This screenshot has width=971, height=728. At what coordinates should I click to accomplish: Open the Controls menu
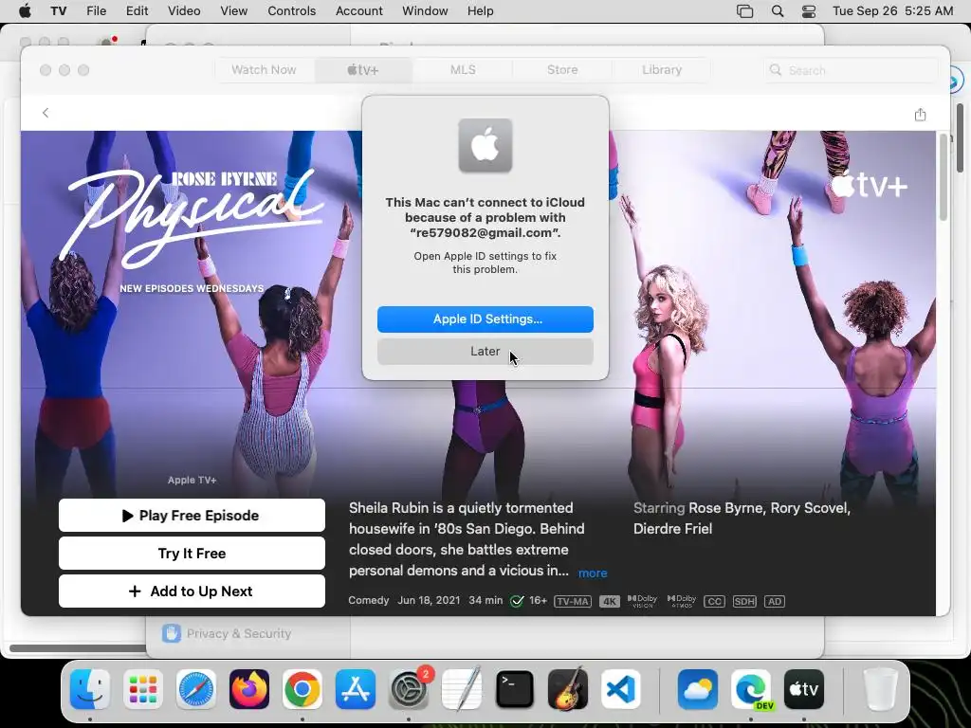pos(292,11)
